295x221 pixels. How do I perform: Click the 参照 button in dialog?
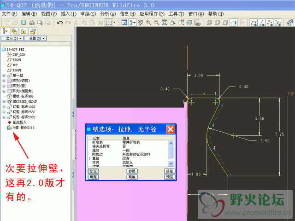click(x=132, y=171)
